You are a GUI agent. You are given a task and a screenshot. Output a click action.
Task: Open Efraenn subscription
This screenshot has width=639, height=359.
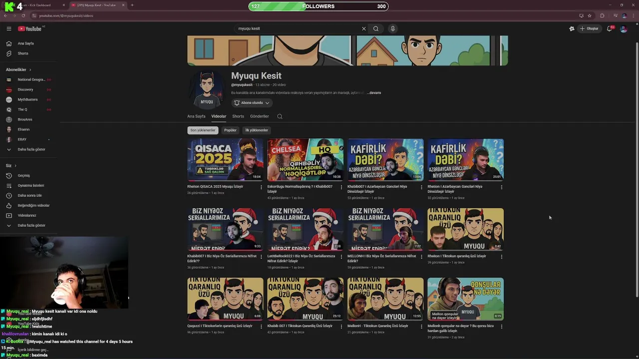[23, 129]
